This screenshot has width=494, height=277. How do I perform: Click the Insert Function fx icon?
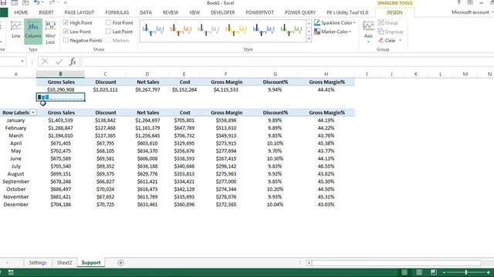(73, 62)
